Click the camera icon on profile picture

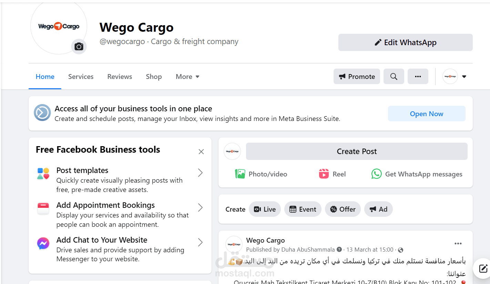(x=79, y=47)
